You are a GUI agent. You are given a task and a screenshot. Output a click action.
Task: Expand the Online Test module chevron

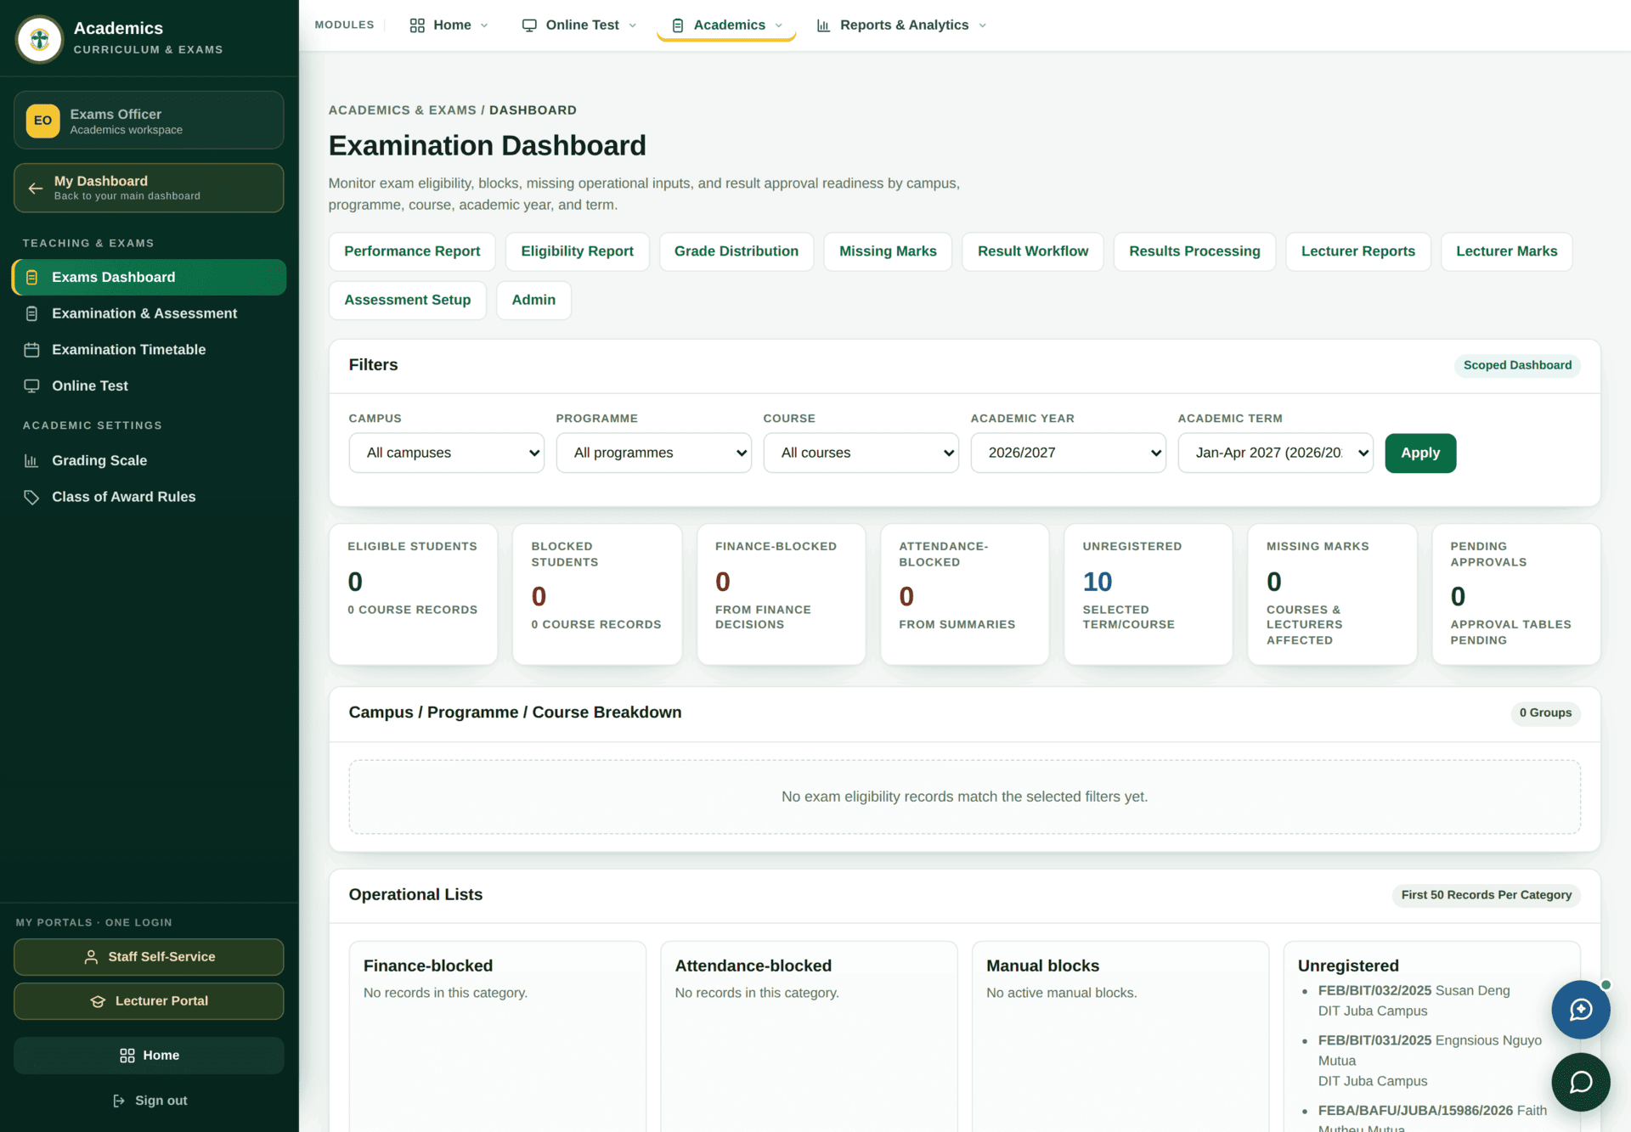click(x=633, y=25)
